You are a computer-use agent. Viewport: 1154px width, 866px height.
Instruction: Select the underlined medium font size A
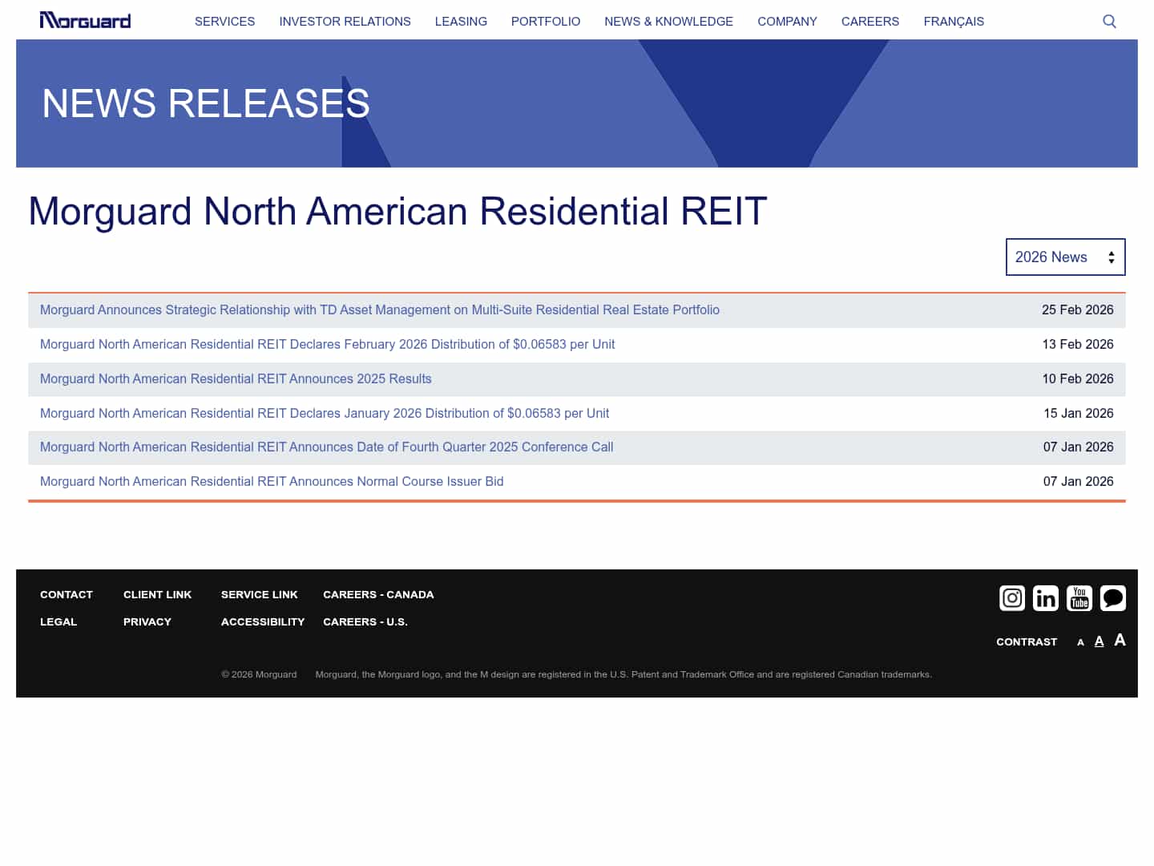point(1099,641)
